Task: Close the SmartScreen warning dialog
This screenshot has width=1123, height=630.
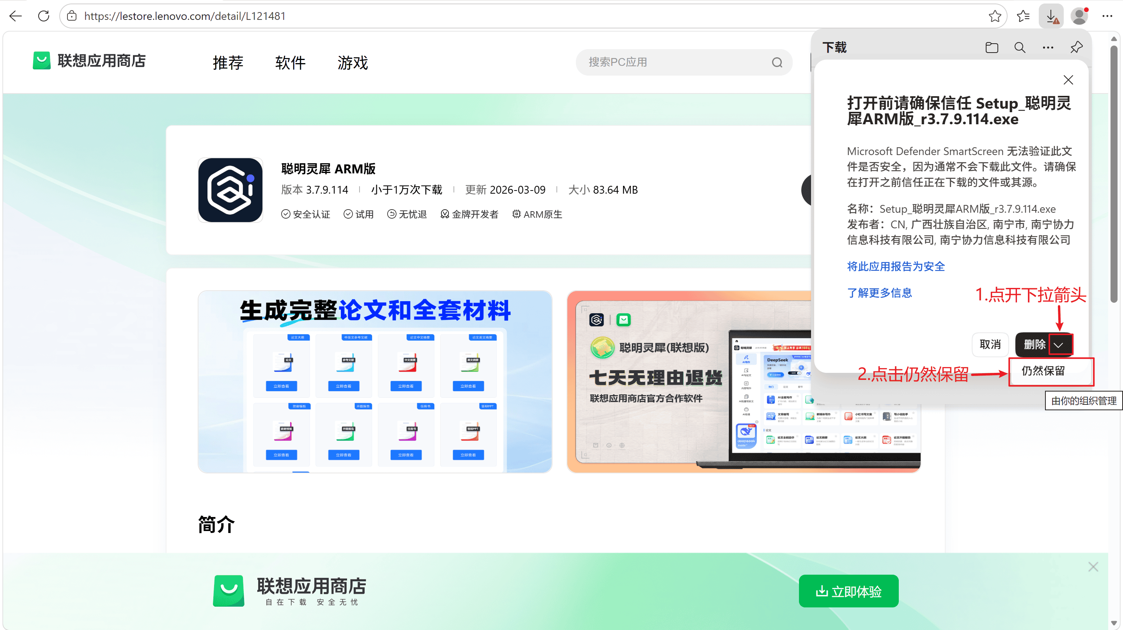Action: pos(1068,80)
